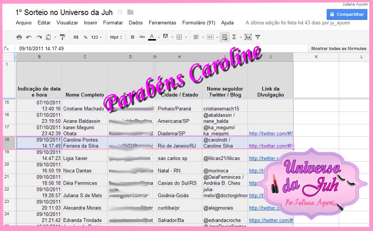373x231 pixels.
Task: Redo the last action
Action: 39,37
